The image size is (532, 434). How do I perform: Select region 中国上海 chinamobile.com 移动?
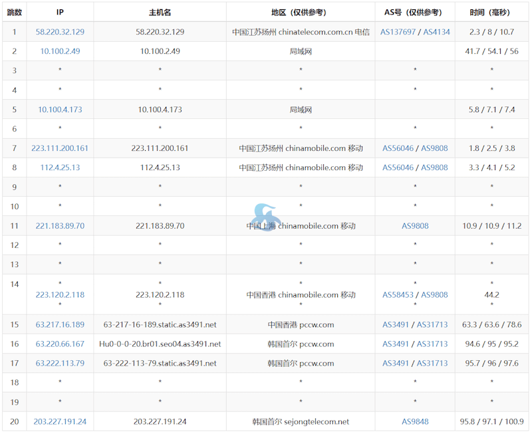pyautogui.click(x=301, y=226)
